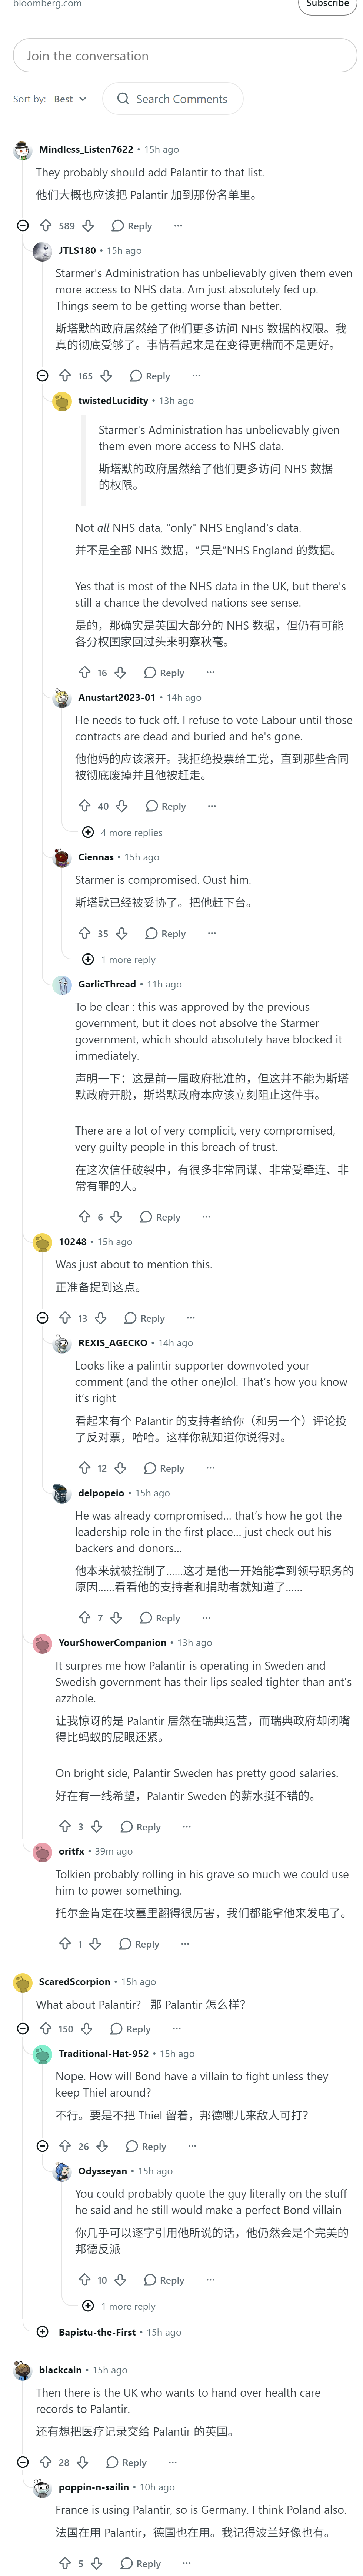Downvote JTLS180's comment

pos(106,376)
